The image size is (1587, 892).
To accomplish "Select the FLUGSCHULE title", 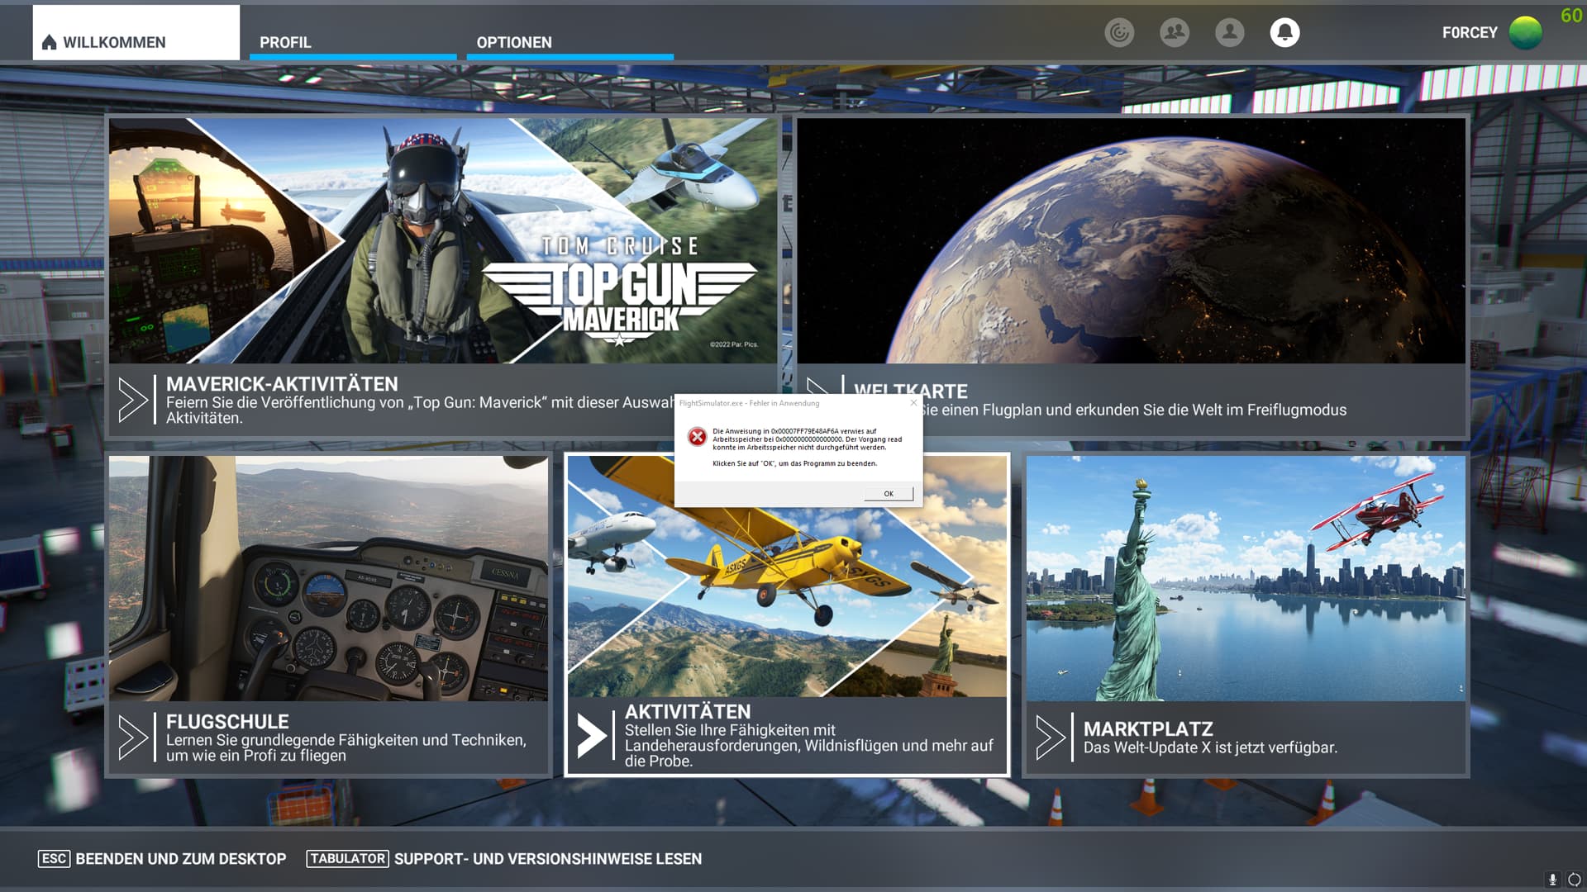I will [x=227, y=721].
